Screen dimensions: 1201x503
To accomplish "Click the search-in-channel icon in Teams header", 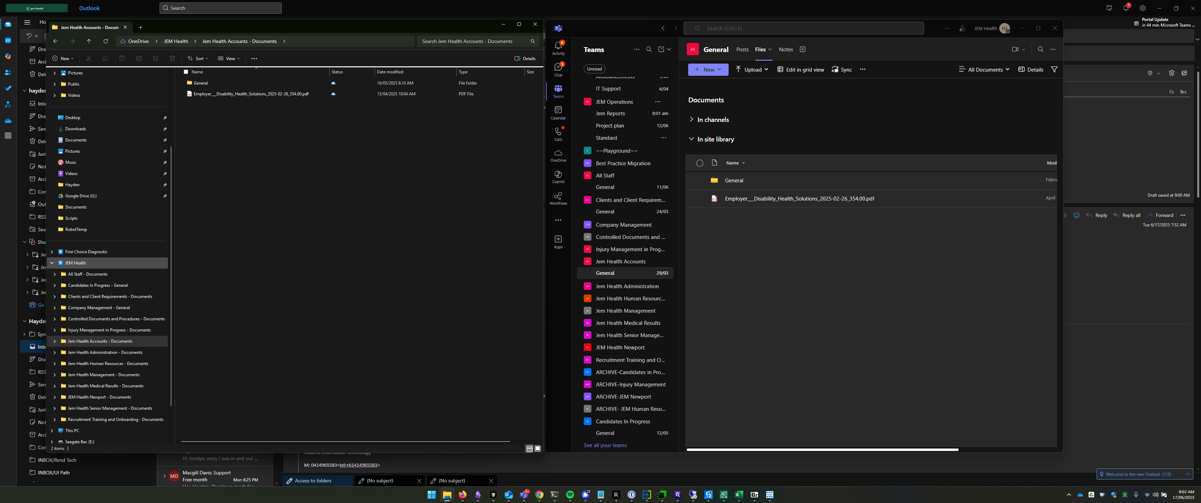I will (x=1040, y=50).
